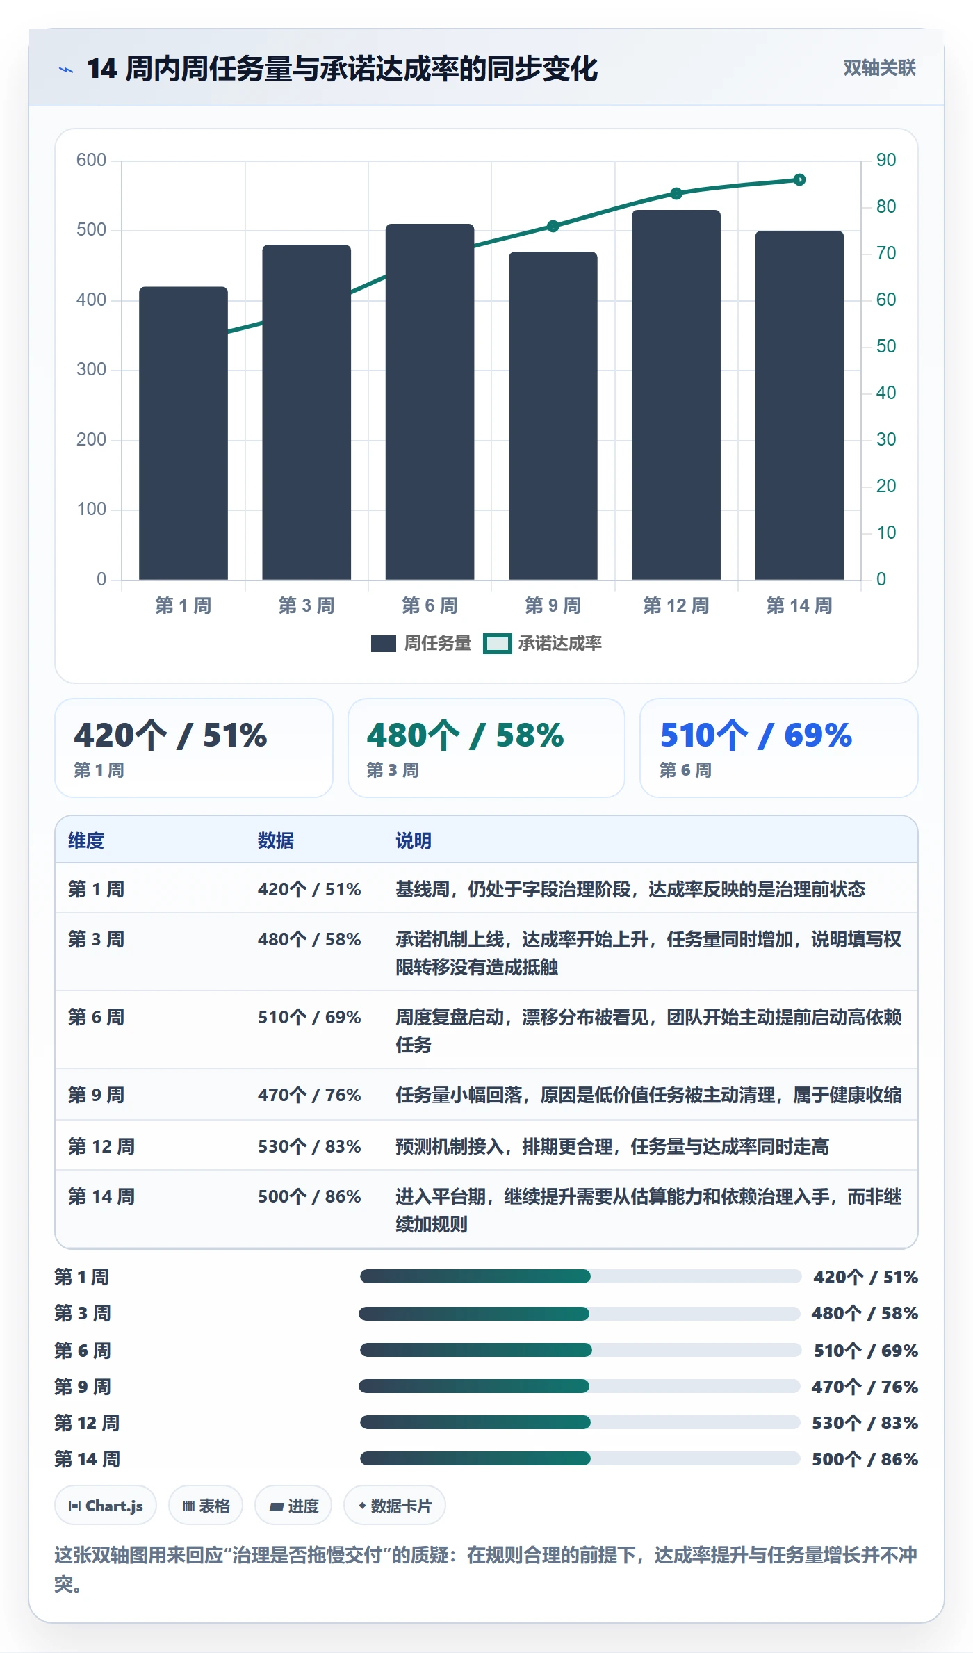Click the line point above 第 12 周
Screen dimensions: 973x1653
676,193
